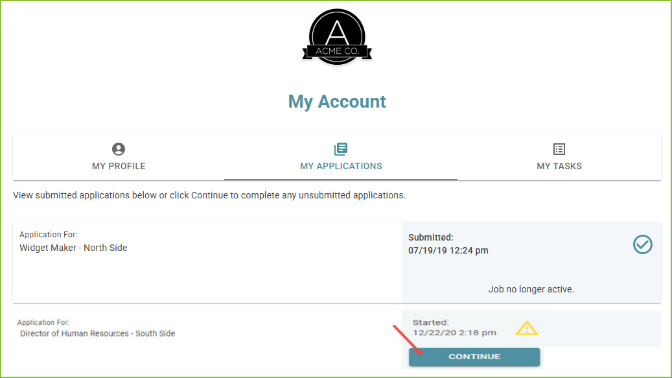The width and height of the screenshot is (672, 378).
Task: Click the 'Submitted:' label
Action: tap(431, 238)
